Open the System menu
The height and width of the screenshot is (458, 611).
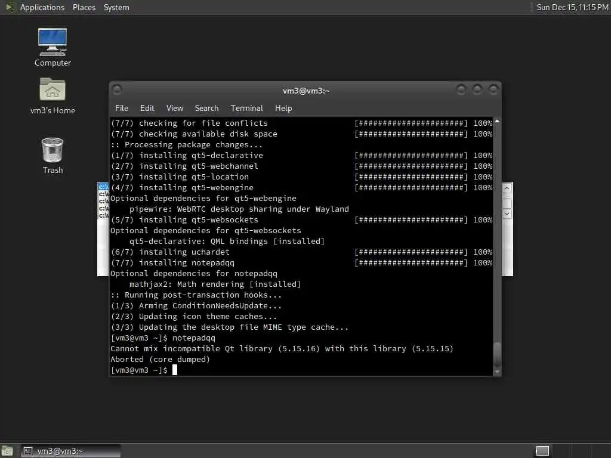pos(116,7)
